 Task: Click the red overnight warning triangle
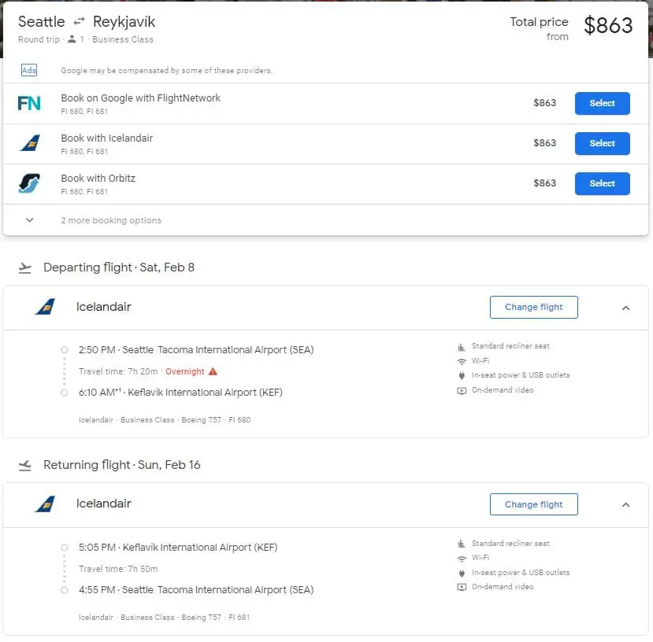(213, 371)
